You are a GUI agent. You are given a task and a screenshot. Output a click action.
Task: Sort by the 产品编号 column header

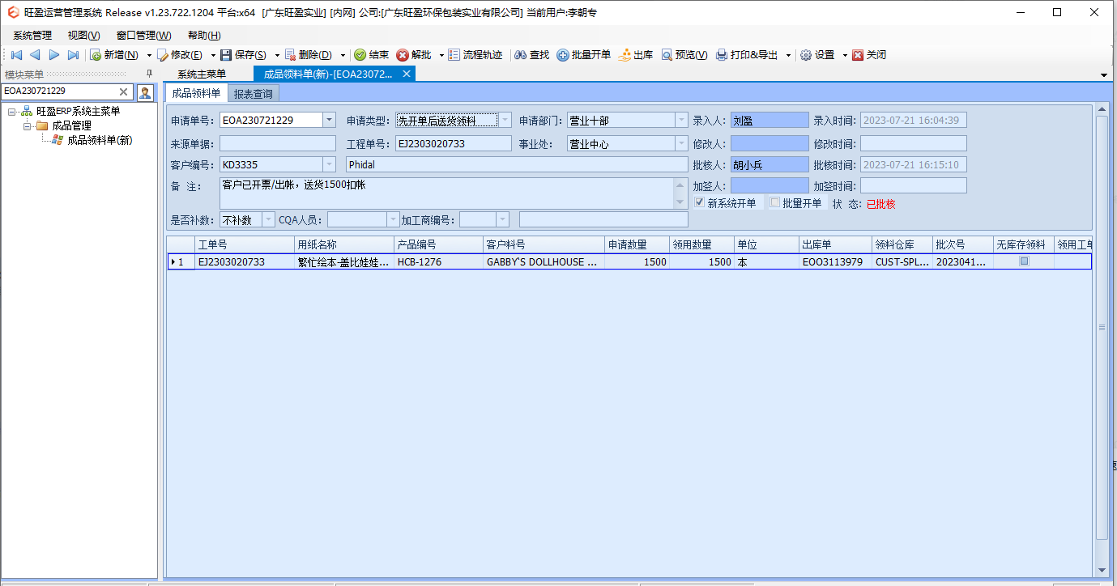click(x=438, y=244)
